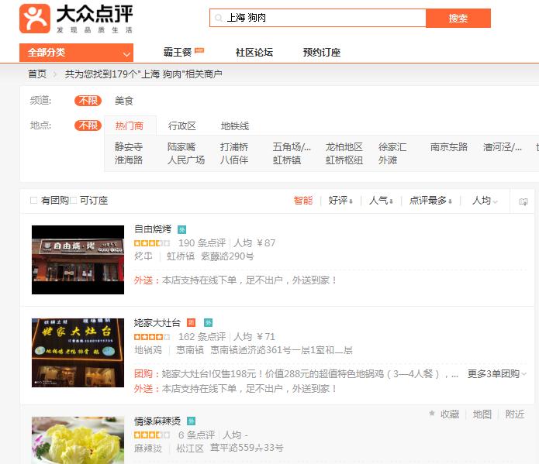The height and width of the screenshot is (464, 539).
Task: Filter by 静安寺 area
Action: point(129,147)
